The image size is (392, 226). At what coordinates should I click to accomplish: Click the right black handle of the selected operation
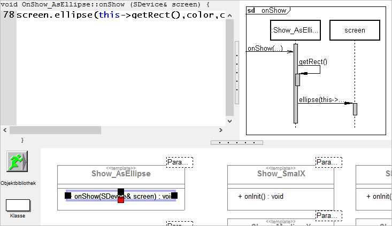[174, 196]
